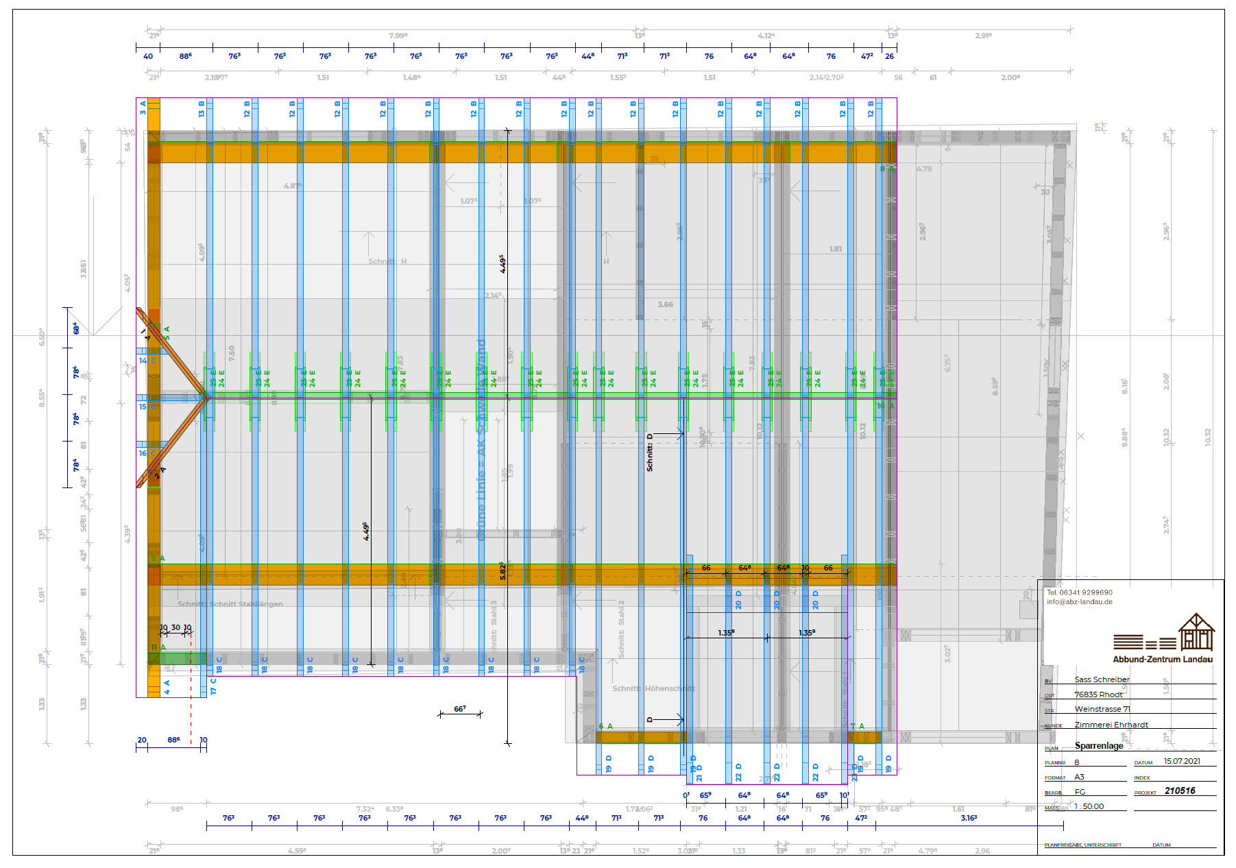Select rafter label 14 C
Image resolution: width=1236 pixels, height=868 pixels.
147,361
